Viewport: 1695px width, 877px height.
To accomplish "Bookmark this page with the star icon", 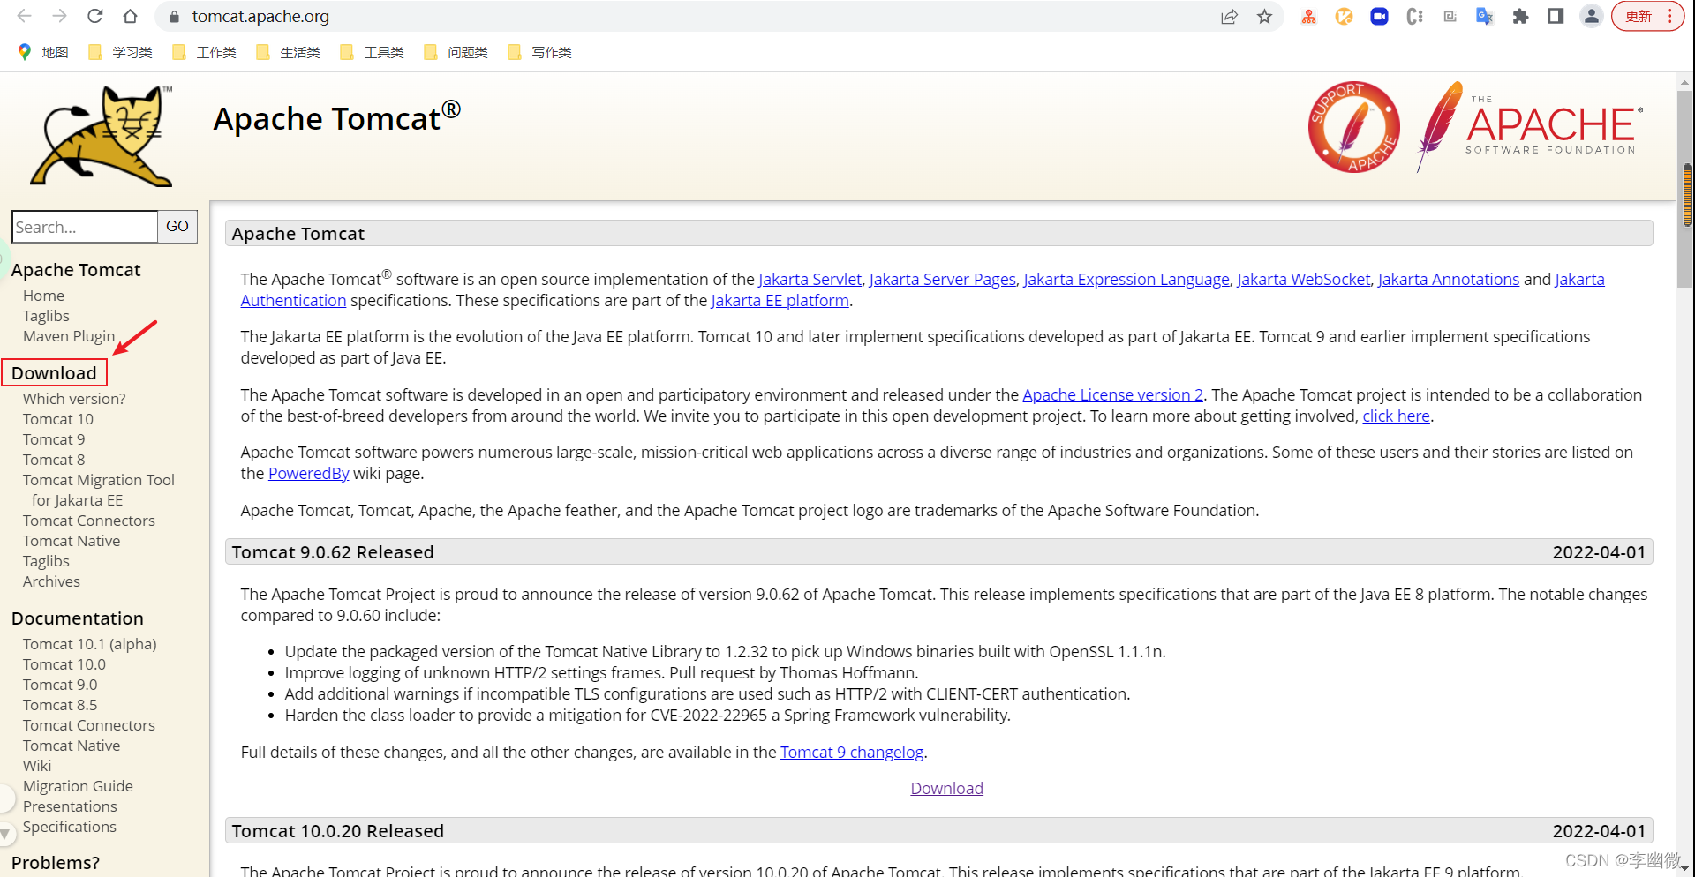I will [1264, 17].
